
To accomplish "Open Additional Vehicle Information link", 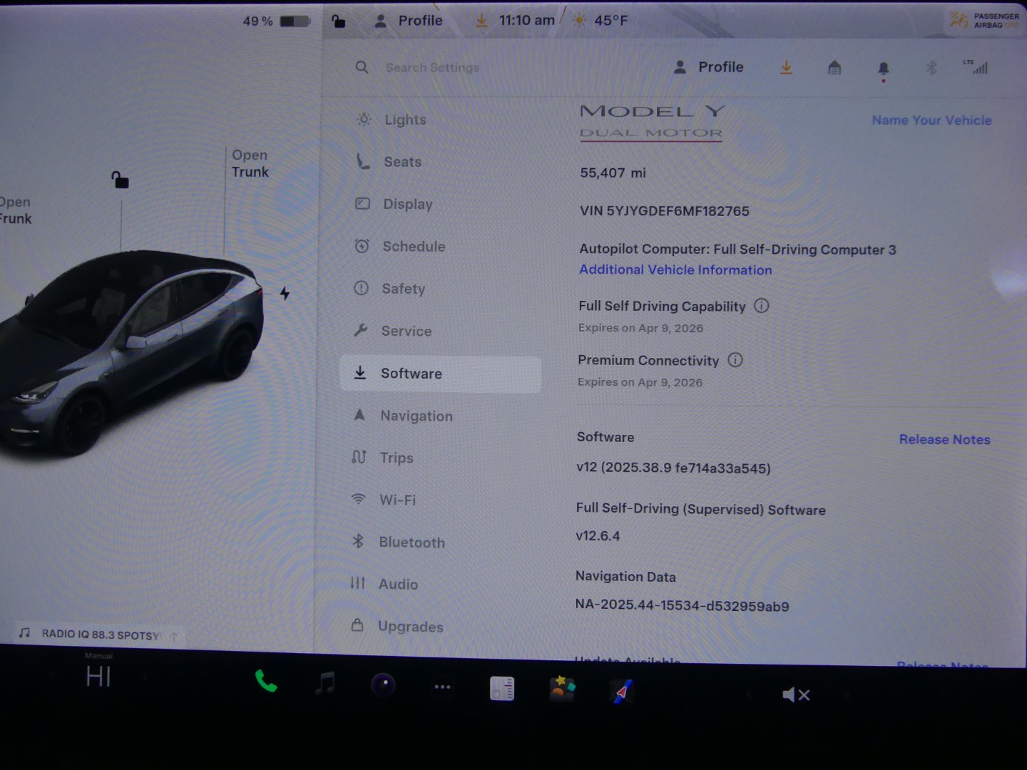I will click(x=675, y=270).
